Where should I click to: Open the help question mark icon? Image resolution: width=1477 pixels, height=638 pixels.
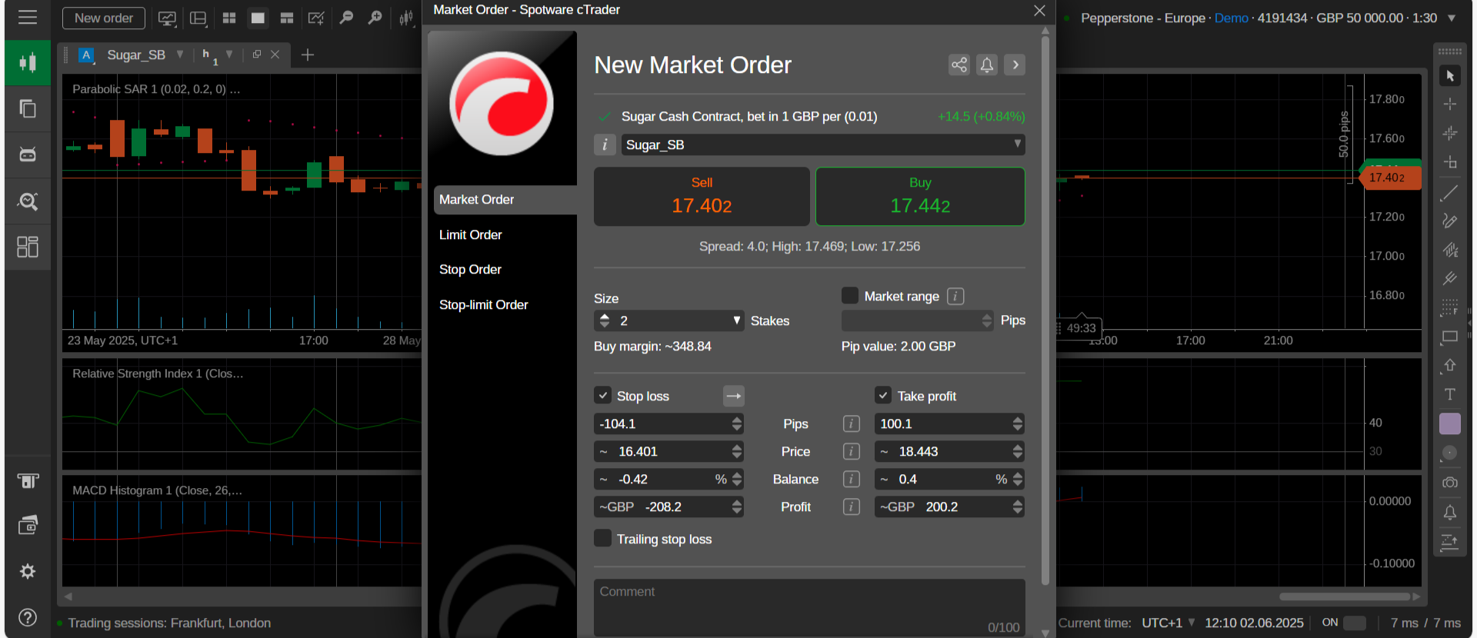pos(28,617)
